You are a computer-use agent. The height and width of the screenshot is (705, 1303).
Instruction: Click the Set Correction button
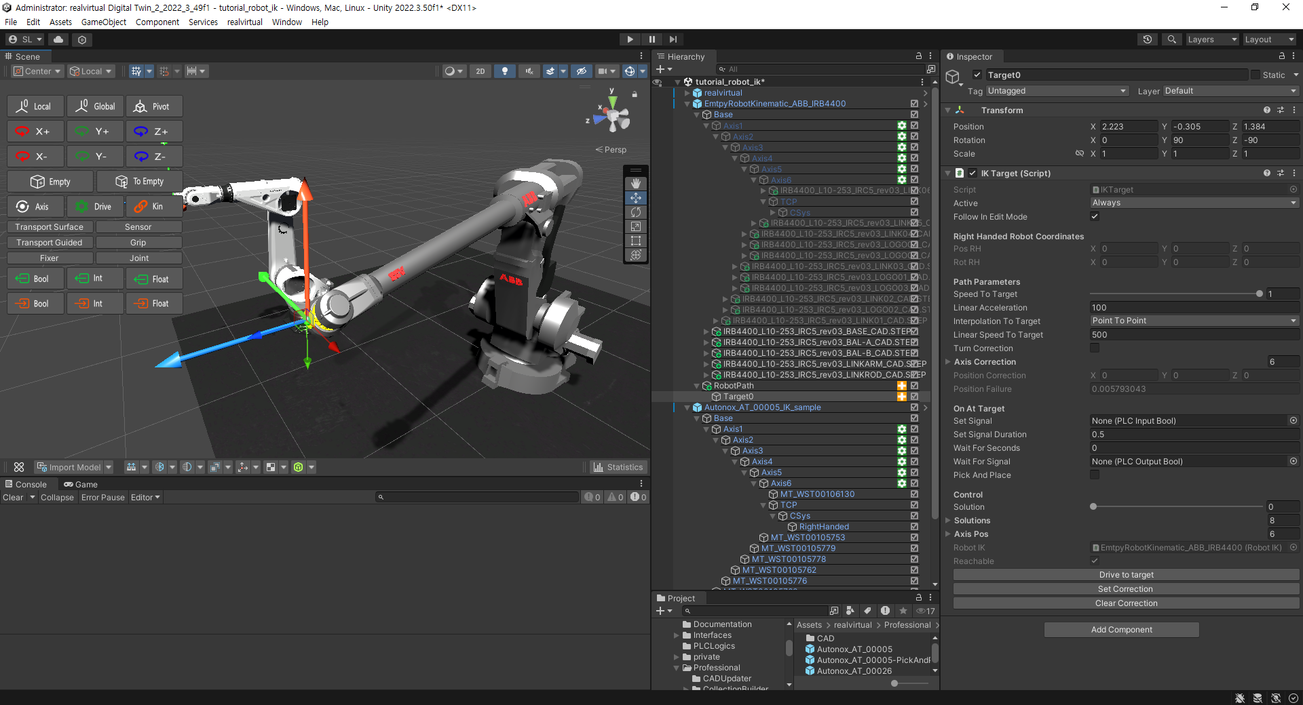(1127, 589)
